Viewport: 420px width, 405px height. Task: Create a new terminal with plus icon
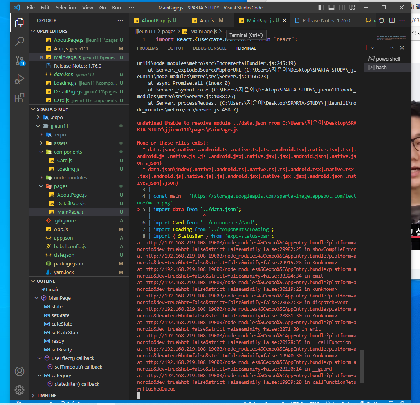pyautogui.click(x=366, y=48)
